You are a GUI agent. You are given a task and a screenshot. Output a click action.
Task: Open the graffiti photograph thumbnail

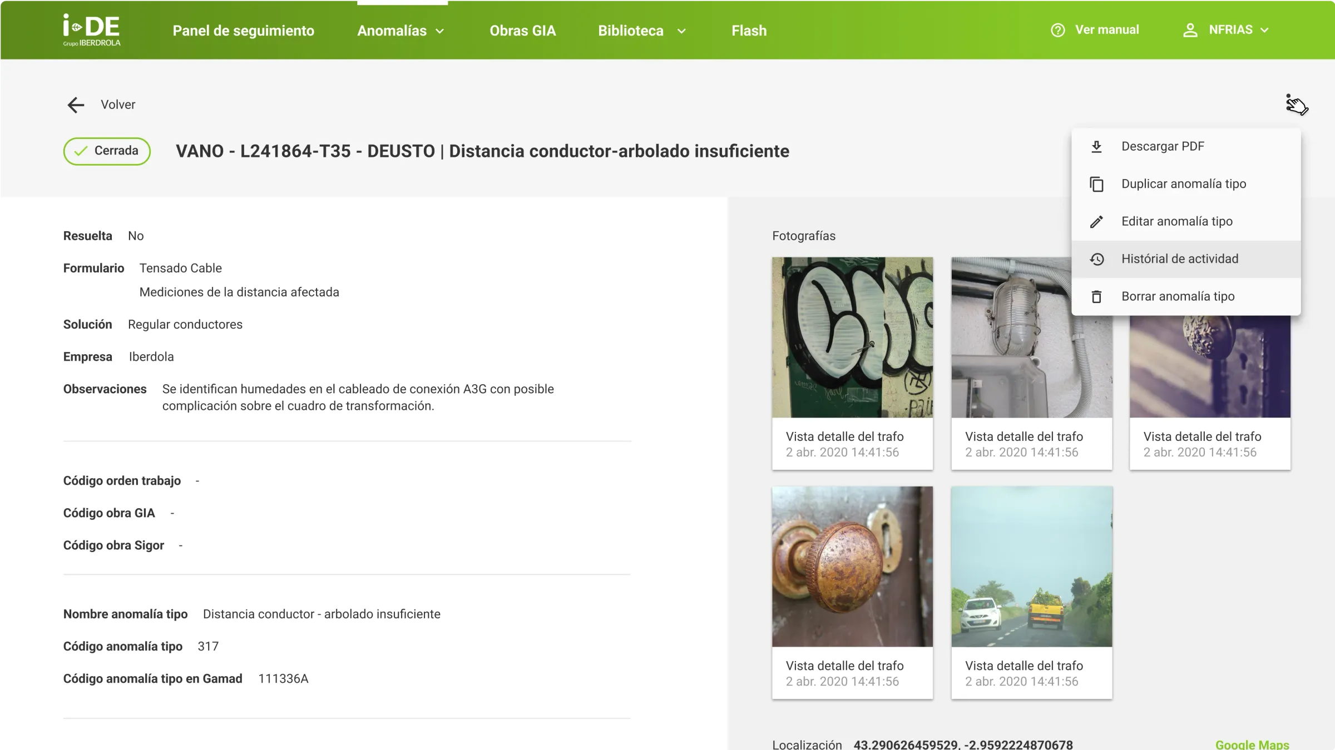[852, 337]
